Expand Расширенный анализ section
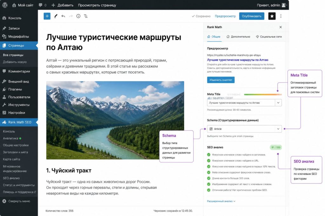The image size is (325, 216). coord(221,201)
